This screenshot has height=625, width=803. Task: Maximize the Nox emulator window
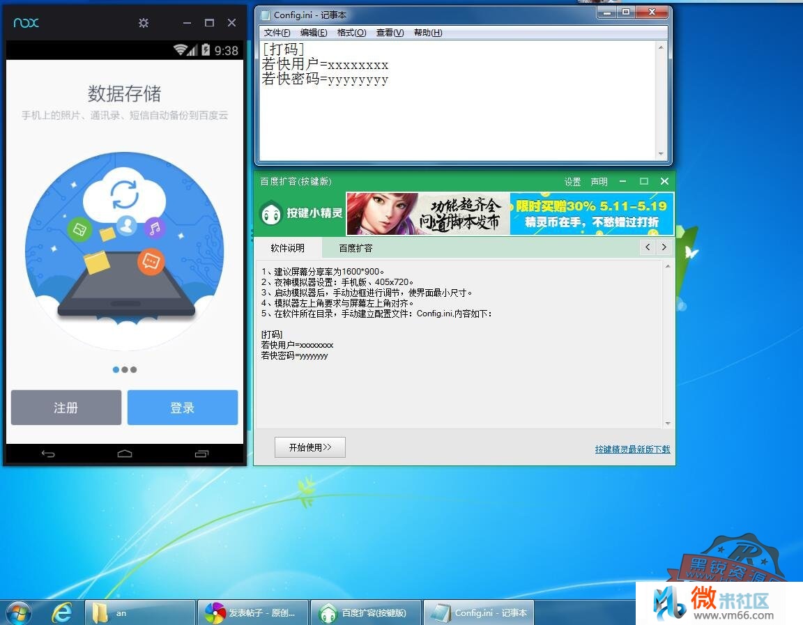click(209, 22)
